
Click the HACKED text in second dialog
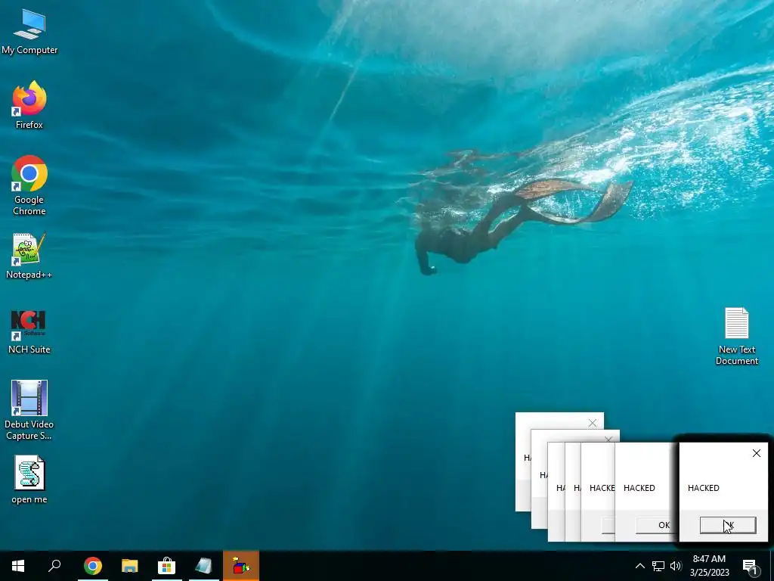pyautogui.click(x=639, y=488)
